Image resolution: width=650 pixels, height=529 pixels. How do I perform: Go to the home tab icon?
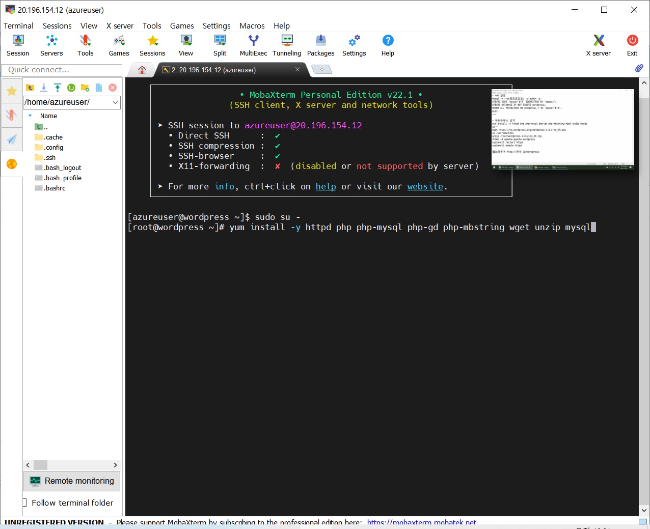pos(142,70)
